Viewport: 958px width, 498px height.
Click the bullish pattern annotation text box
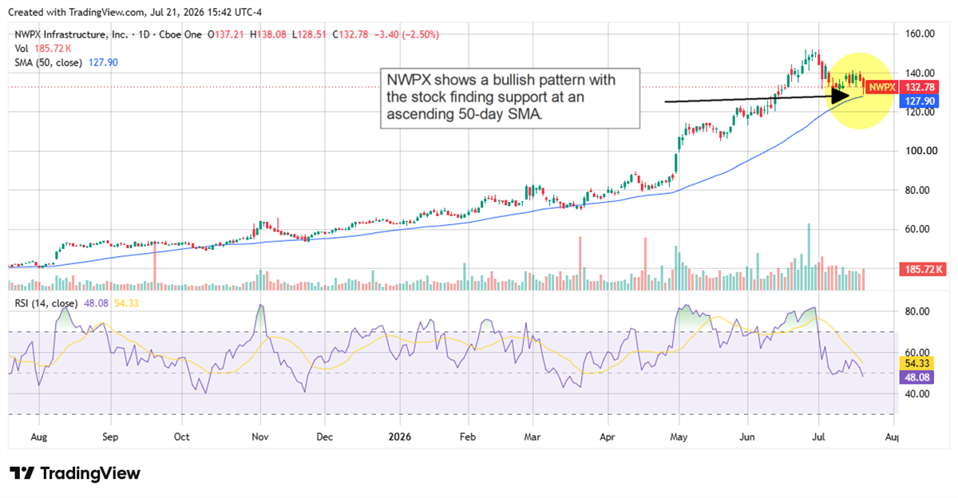509,97
